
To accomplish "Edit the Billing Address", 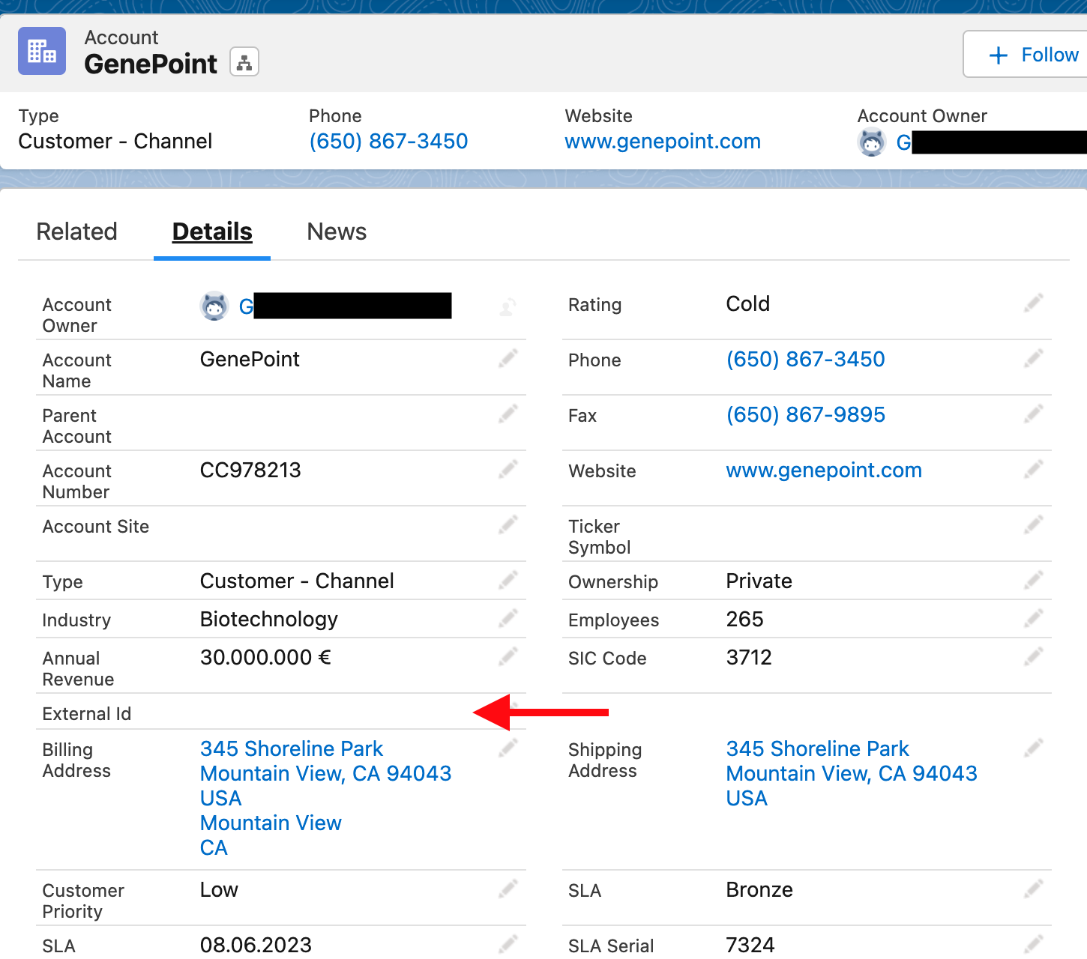I will (x=508, y=748).
